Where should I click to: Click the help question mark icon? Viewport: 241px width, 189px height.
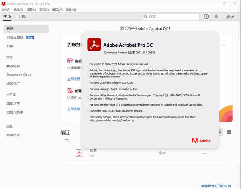(206, 16)
